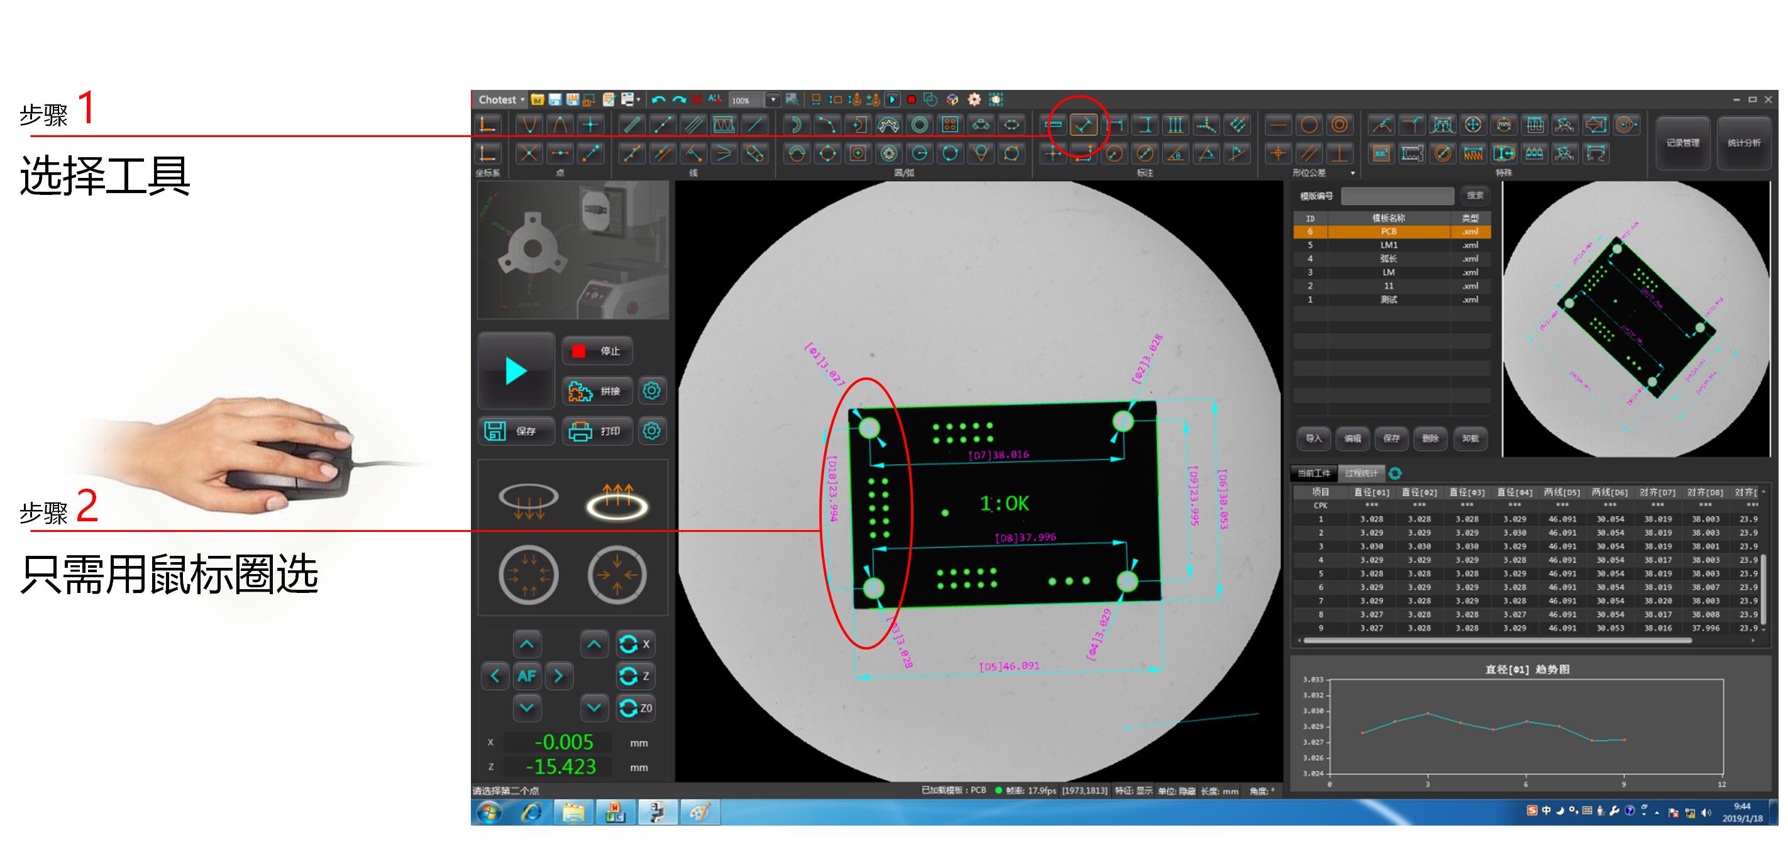Click the refresh icon next to 过程统计 tab
The image size is (1788, 852).
pos(1395,473)
